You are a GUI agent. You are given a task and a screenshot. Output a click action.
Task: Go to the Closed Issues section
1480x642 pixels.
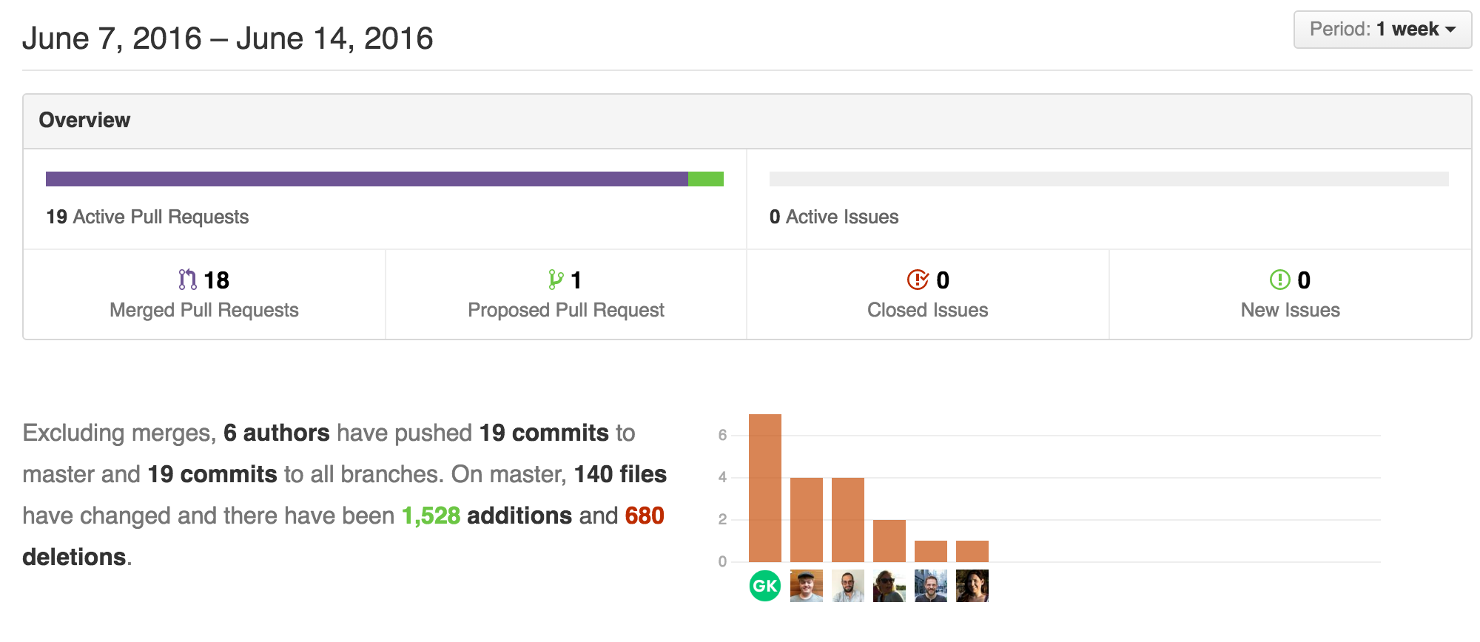[927, 310]
